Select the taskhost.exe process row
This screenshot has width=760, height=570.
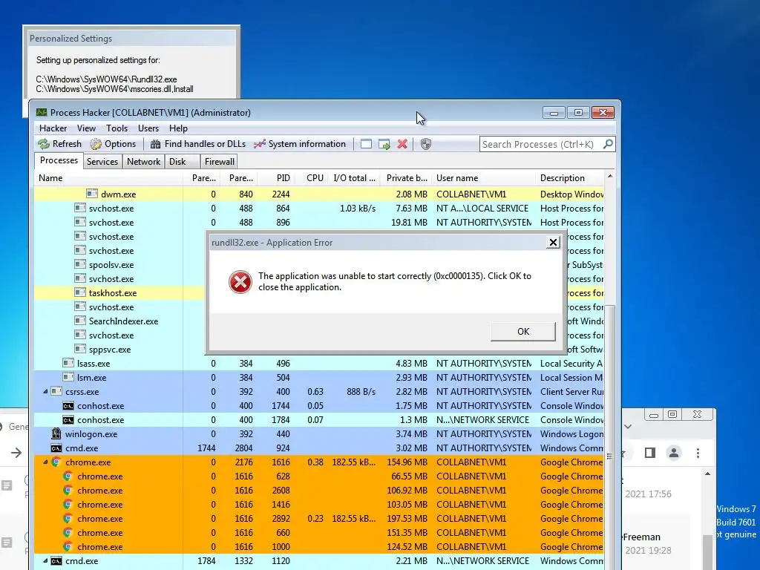point(119,292)
